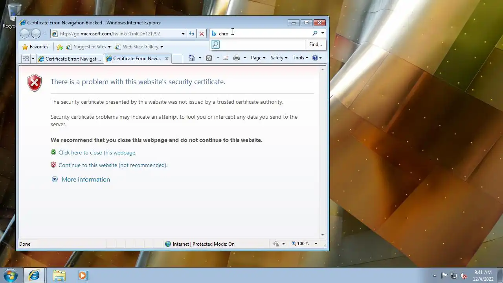The width and height of the screenshot is (503, 283).
Task: Expand the Home button dropdown arrow
Action: click(x=200, y=58)
